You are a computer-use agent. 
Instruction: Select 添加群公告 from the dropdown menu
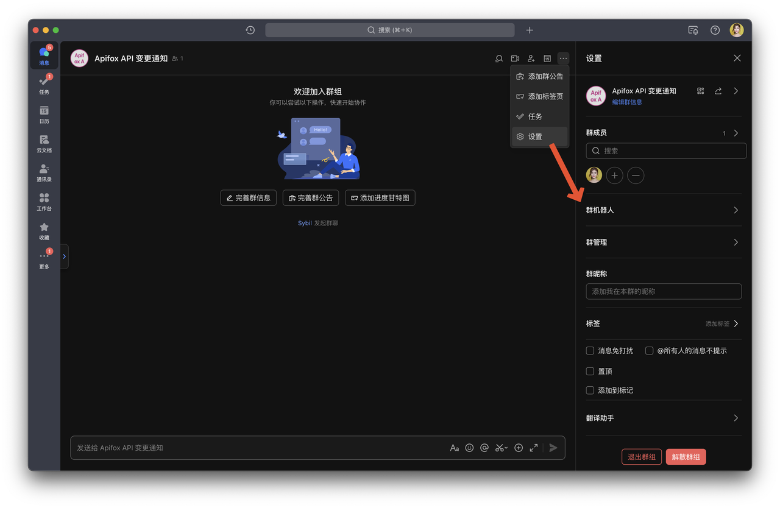540,77
